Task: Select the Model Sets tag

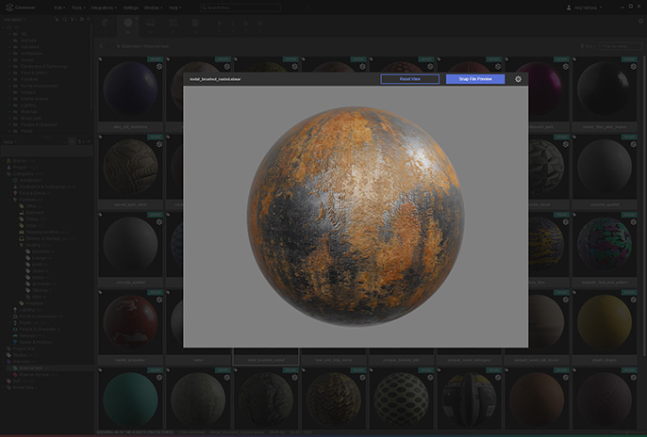Action: coord(23,388)
